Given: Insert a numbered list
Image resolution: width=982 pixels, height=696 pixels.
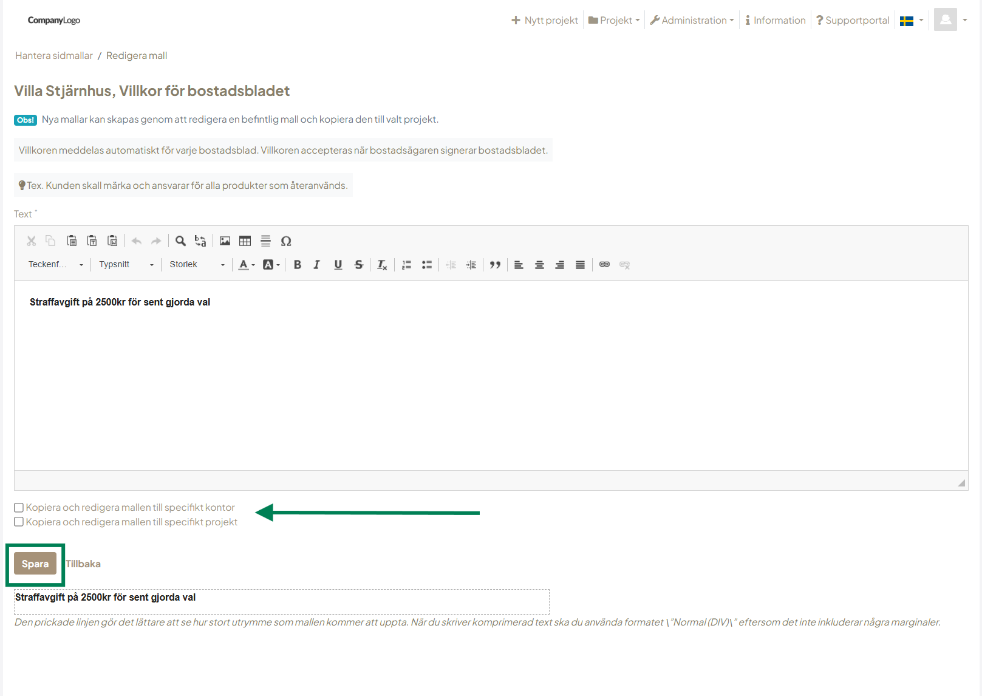Looking at the screenshot, I should tap(406, 265).
